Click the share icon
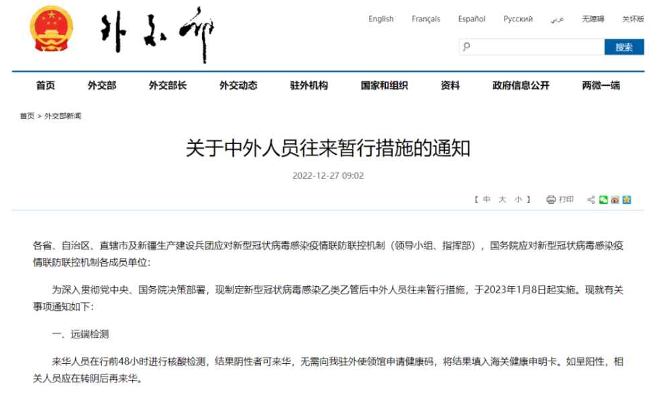Viewport: 671px width, 398px height. point(591,200)
